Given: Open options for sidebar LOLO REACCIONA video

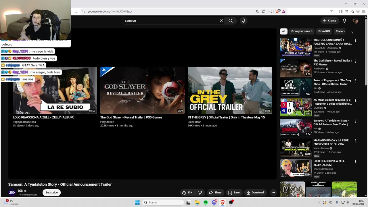Looking at the screenshot, I should [x=355, y=162].
